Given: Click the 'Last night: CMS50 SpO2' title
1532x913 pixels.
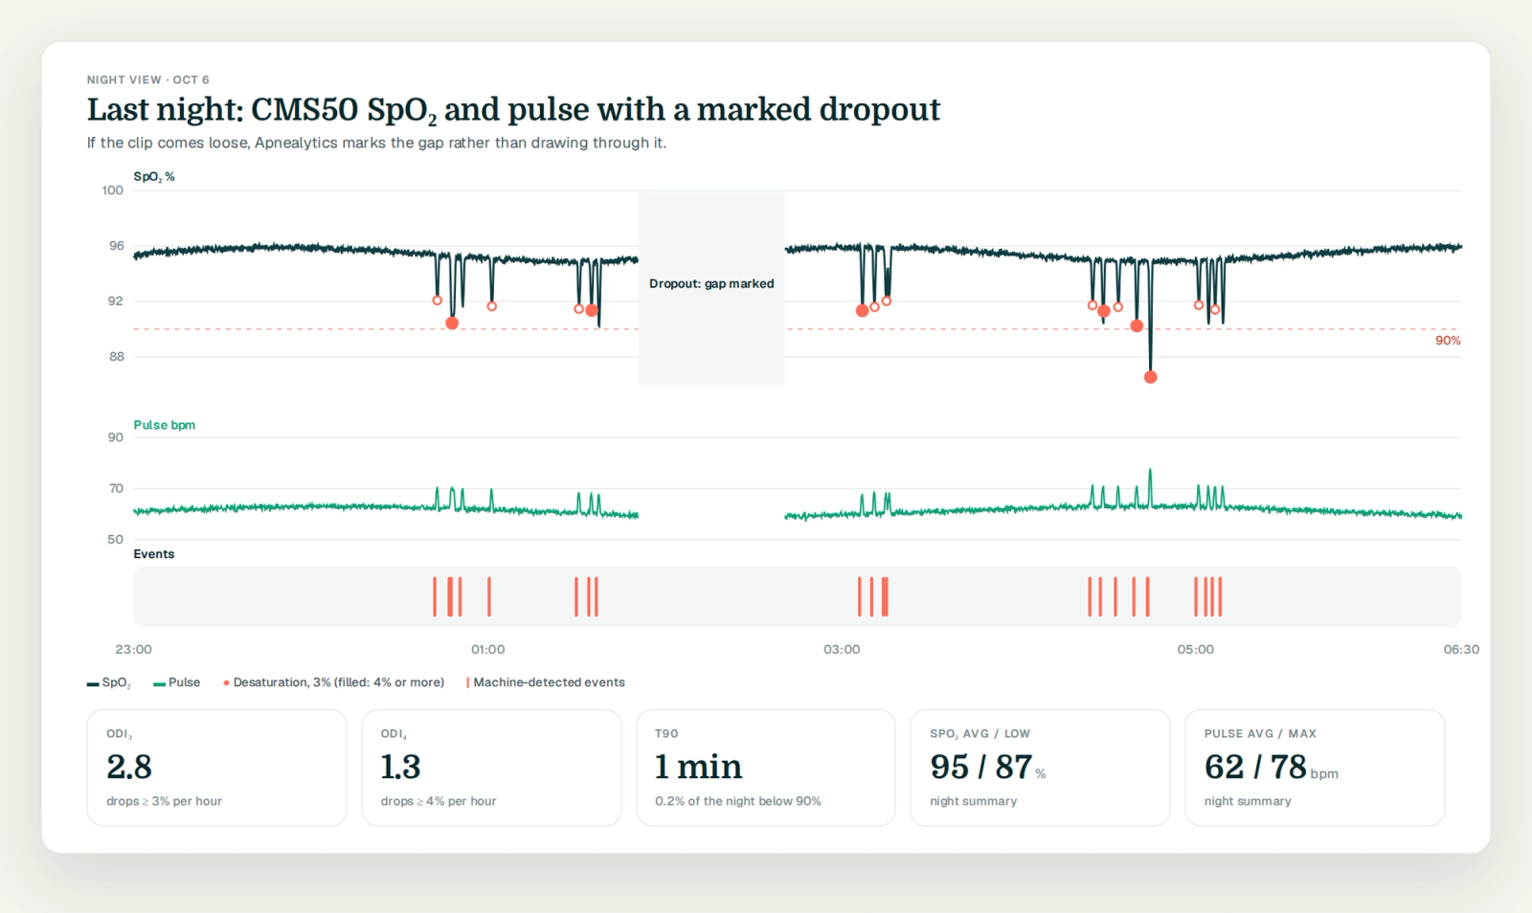Looking at the screenshot, I should pyautogui.click(x=513, y=110).
